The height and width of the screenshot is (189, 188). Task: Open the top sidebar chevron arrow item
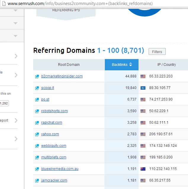click(x=16, y=56)
